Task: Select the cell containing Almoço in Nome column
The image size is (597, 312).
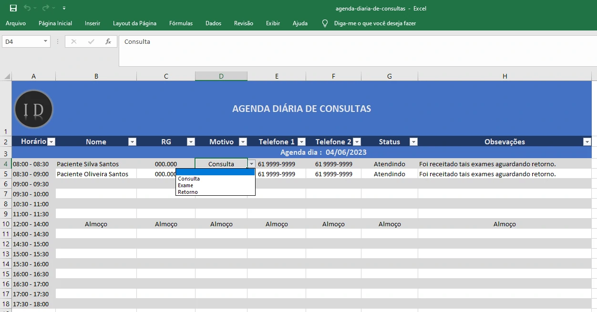Action: tap(96, 224)
